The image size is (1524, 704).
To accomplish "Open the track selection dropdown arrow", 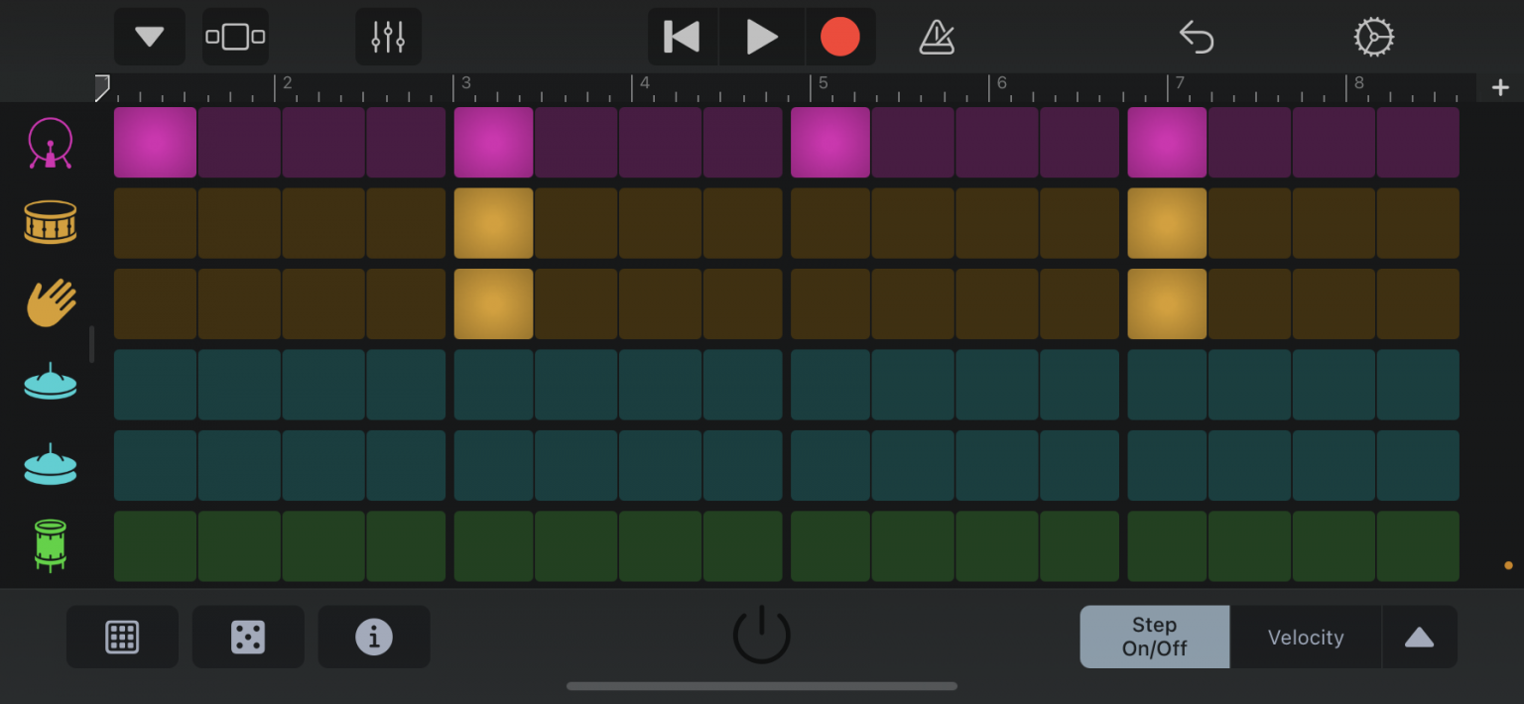I will [149, 37].
